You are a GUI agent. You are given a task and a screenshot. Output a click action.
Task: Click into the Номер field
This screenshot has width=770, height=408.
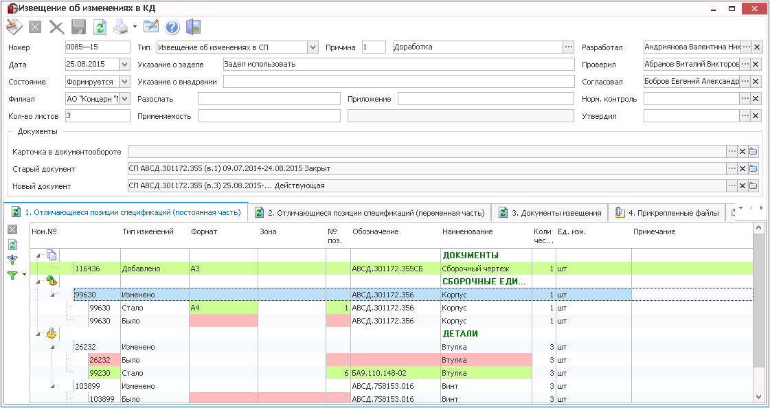click(98, 47)
